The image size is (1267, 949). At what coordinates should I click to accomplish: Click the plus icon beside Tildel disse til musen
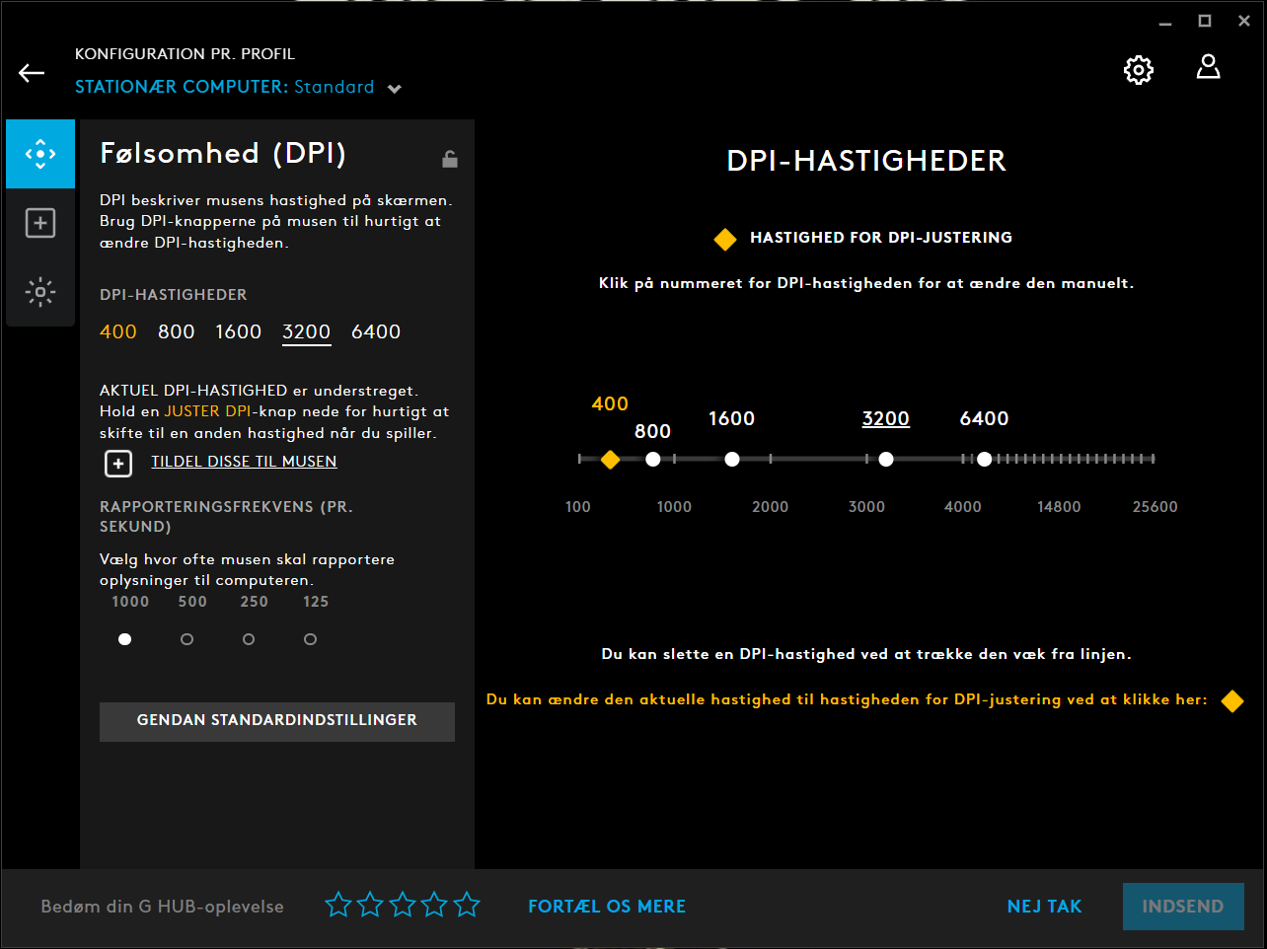[118, 463]
